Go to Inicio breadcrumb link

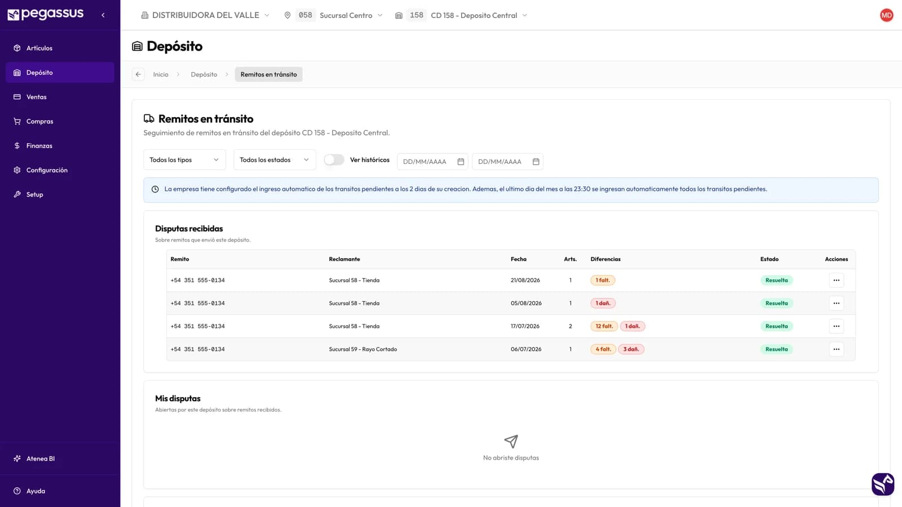[x=161, y=74]
